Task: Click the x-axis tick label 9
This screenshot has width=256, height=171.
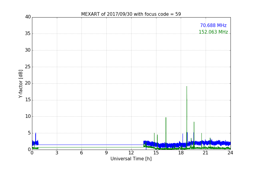Action: [x=106, y=153]
